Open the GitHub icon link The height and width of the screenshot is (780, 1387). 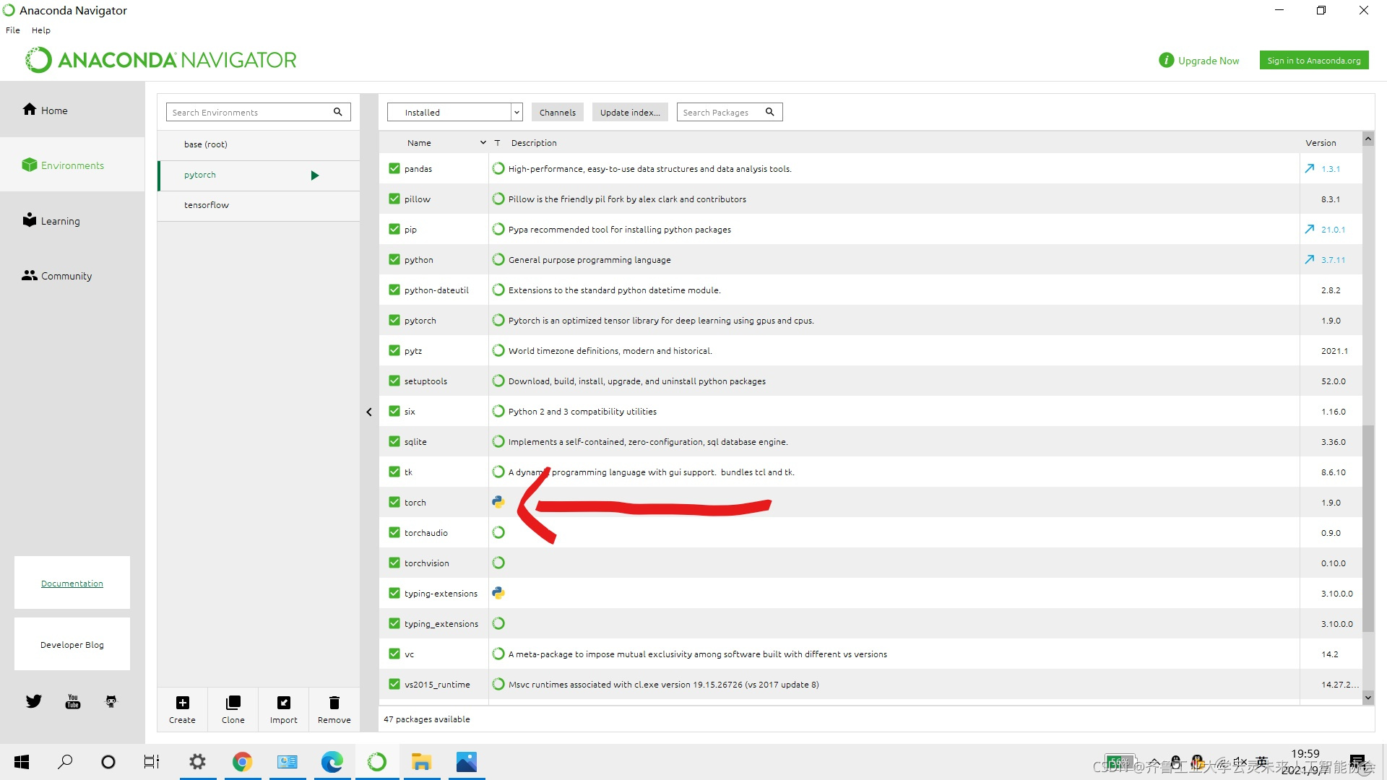[111, 701]
